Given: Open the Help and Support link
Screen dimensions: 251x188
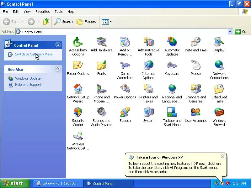Looking at the screenshot, I should click(x=28, y=85).
